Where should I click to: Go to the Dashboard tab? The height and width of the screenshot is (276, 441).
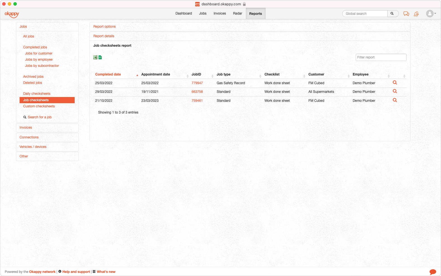pyautogui.click(x=184, y=13)
